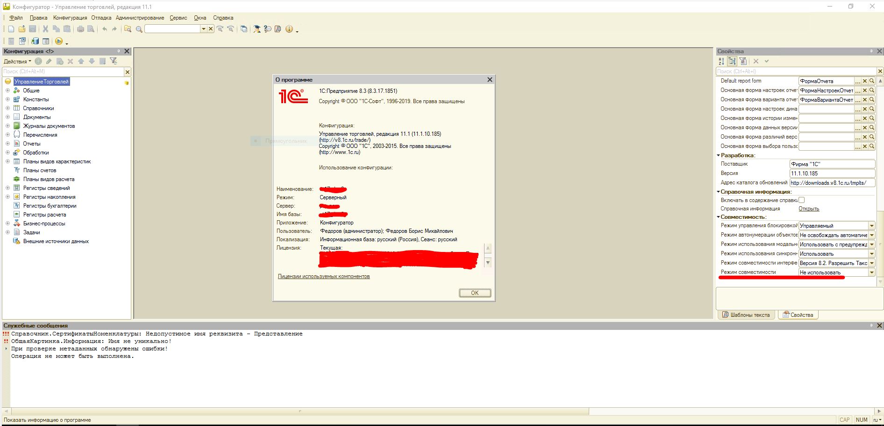Click the Print toolbar icon

click(x=80, y=29)
